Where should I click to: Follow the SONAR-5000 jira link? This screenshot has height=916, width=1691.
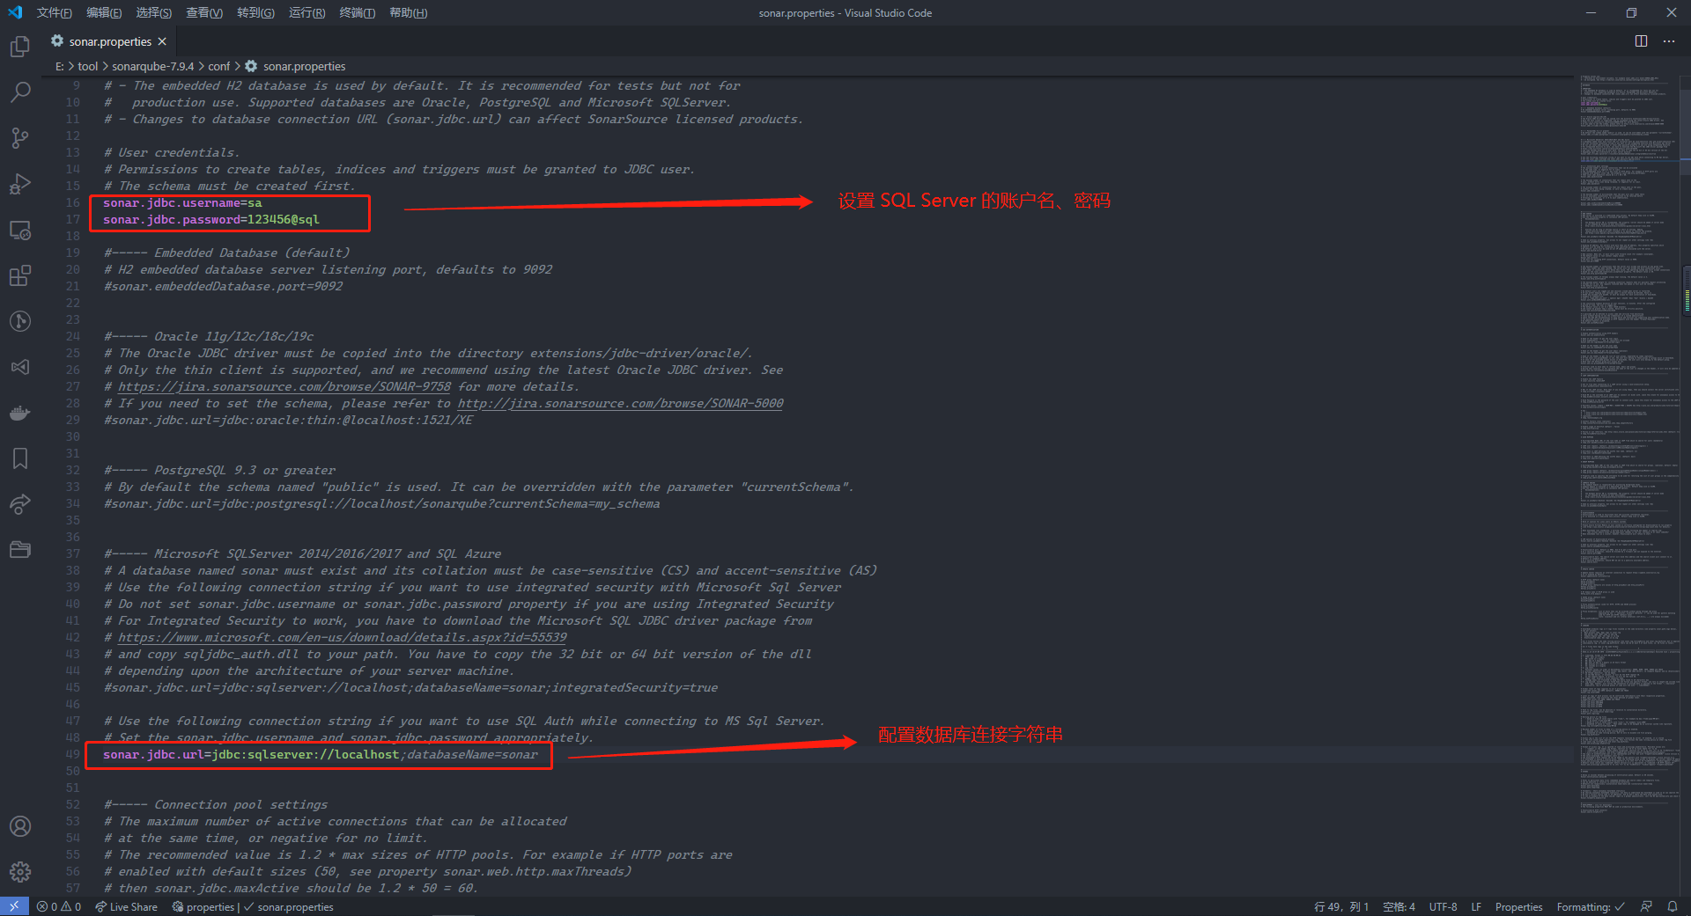(x=620, y=403)
